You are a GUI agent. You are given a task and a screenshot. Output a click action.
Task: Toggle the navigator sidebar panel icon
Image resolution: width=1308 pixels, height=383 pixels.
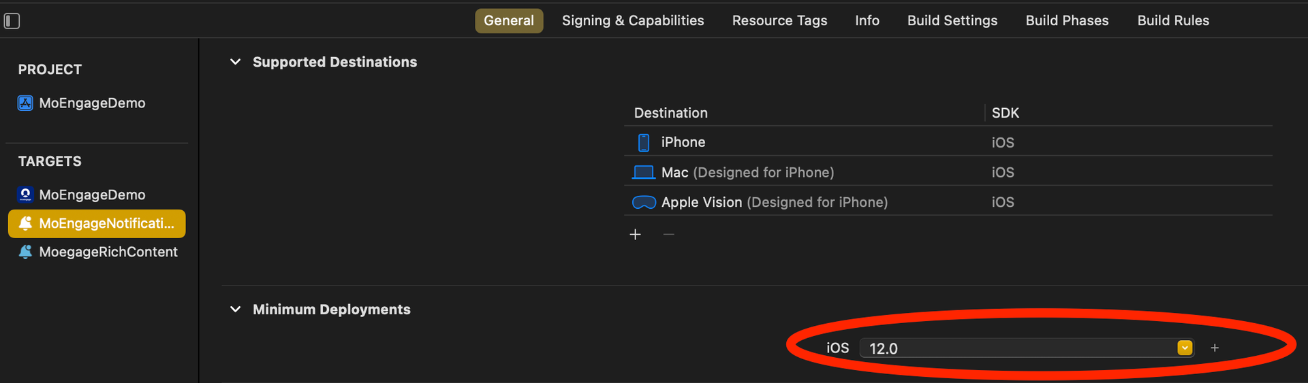coord(12,21)
